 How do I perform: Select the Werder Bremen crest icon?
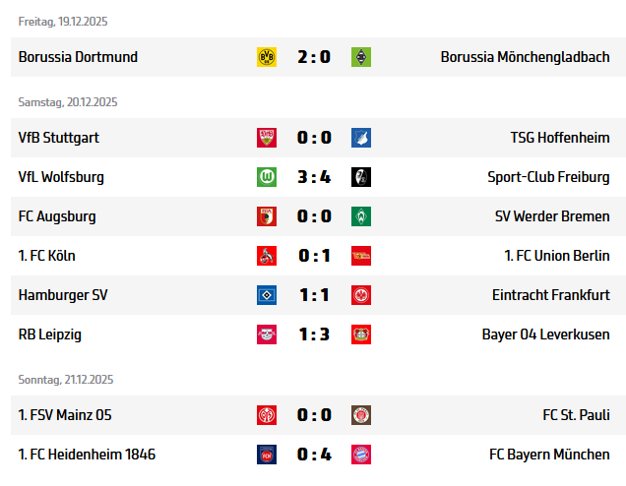point(361,216)
